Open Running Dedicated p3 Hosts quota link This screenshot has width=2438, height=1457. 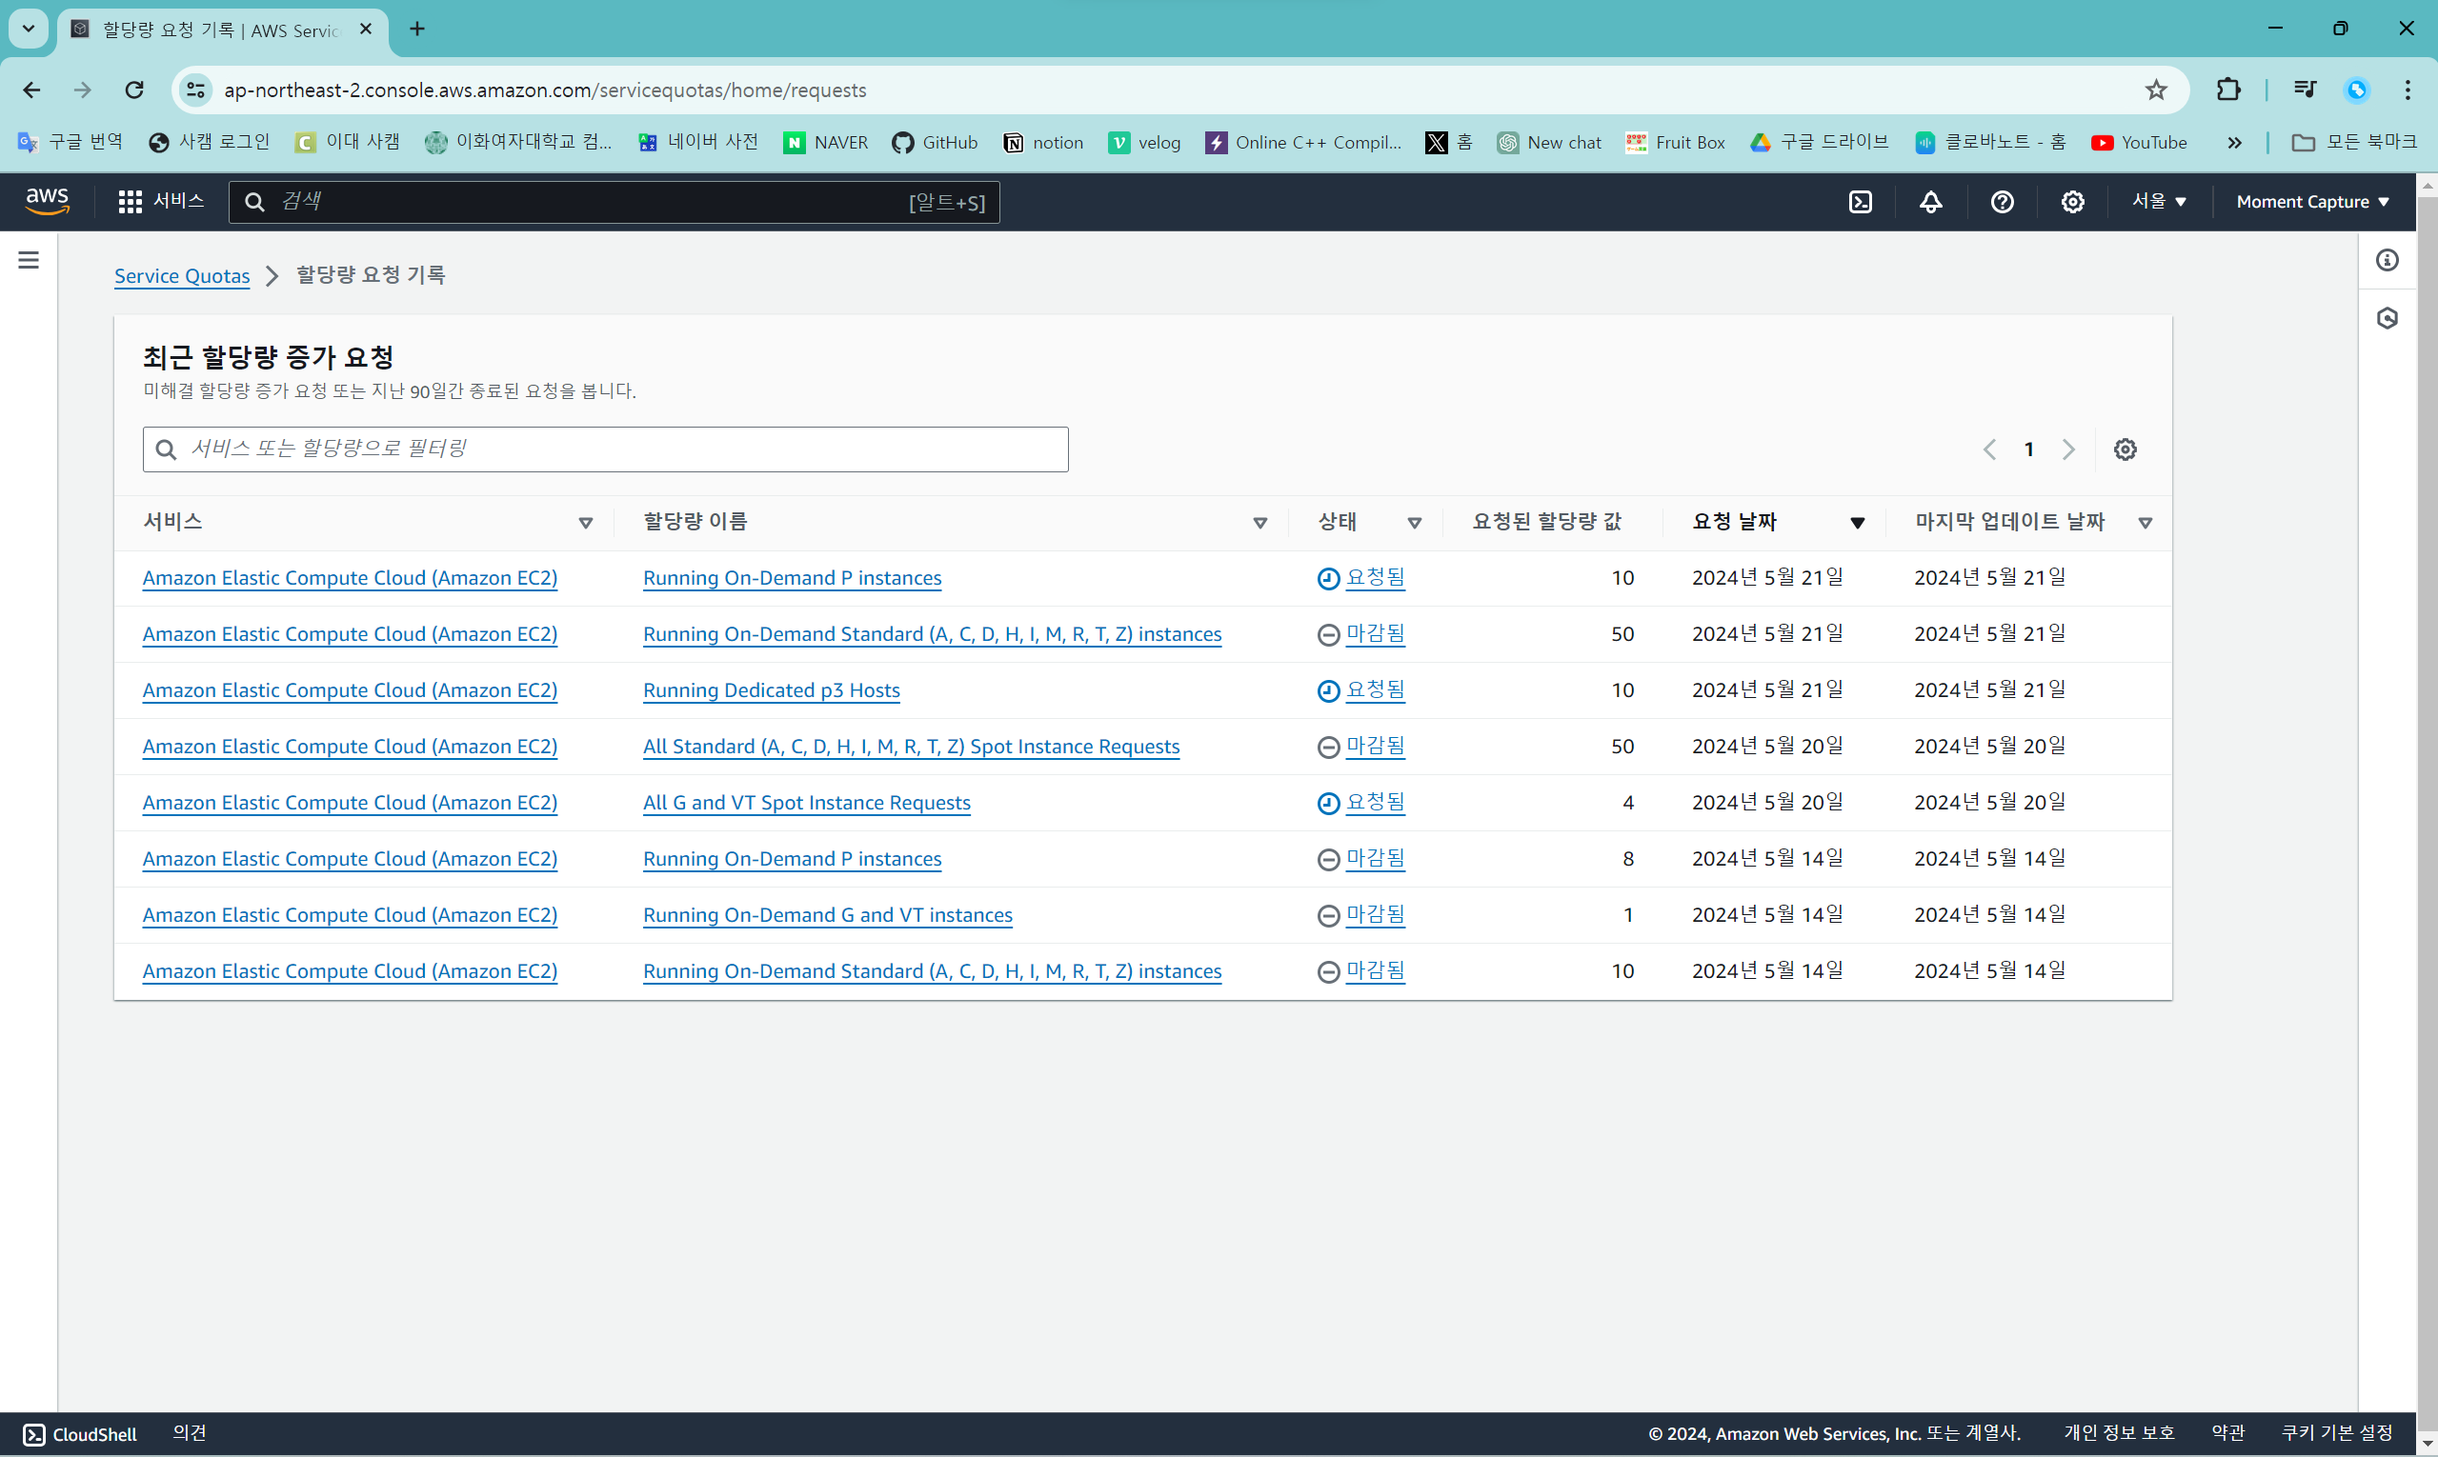771,690
